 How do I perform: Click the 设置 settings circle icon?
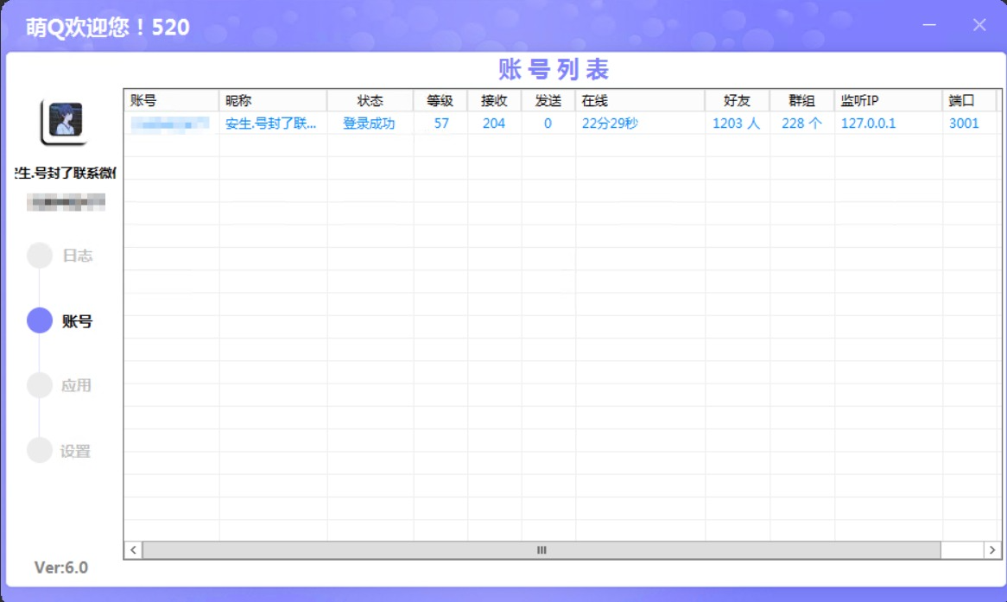pos(40,450)
